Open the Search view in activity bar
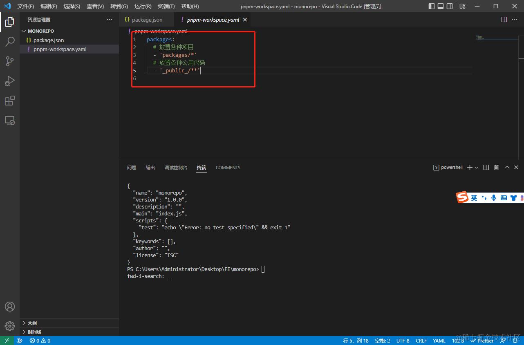The height and width of the screenshot is (345, 524). (10, 42)
